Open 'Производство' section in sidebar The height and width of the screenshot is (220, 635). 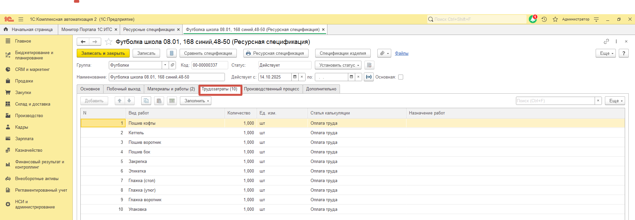(29, 116)
